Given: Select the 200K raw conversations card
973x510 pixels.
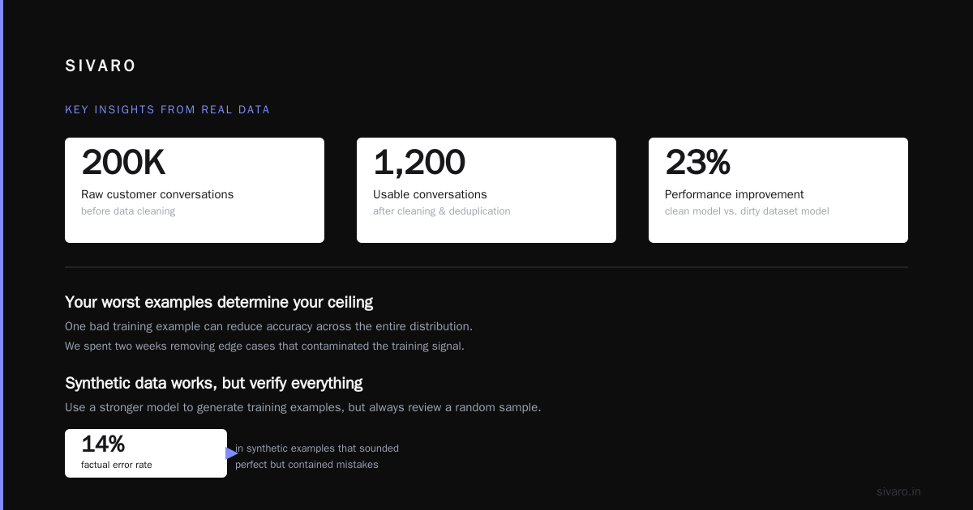Looking at the screenshot, I should pos(195,190).
